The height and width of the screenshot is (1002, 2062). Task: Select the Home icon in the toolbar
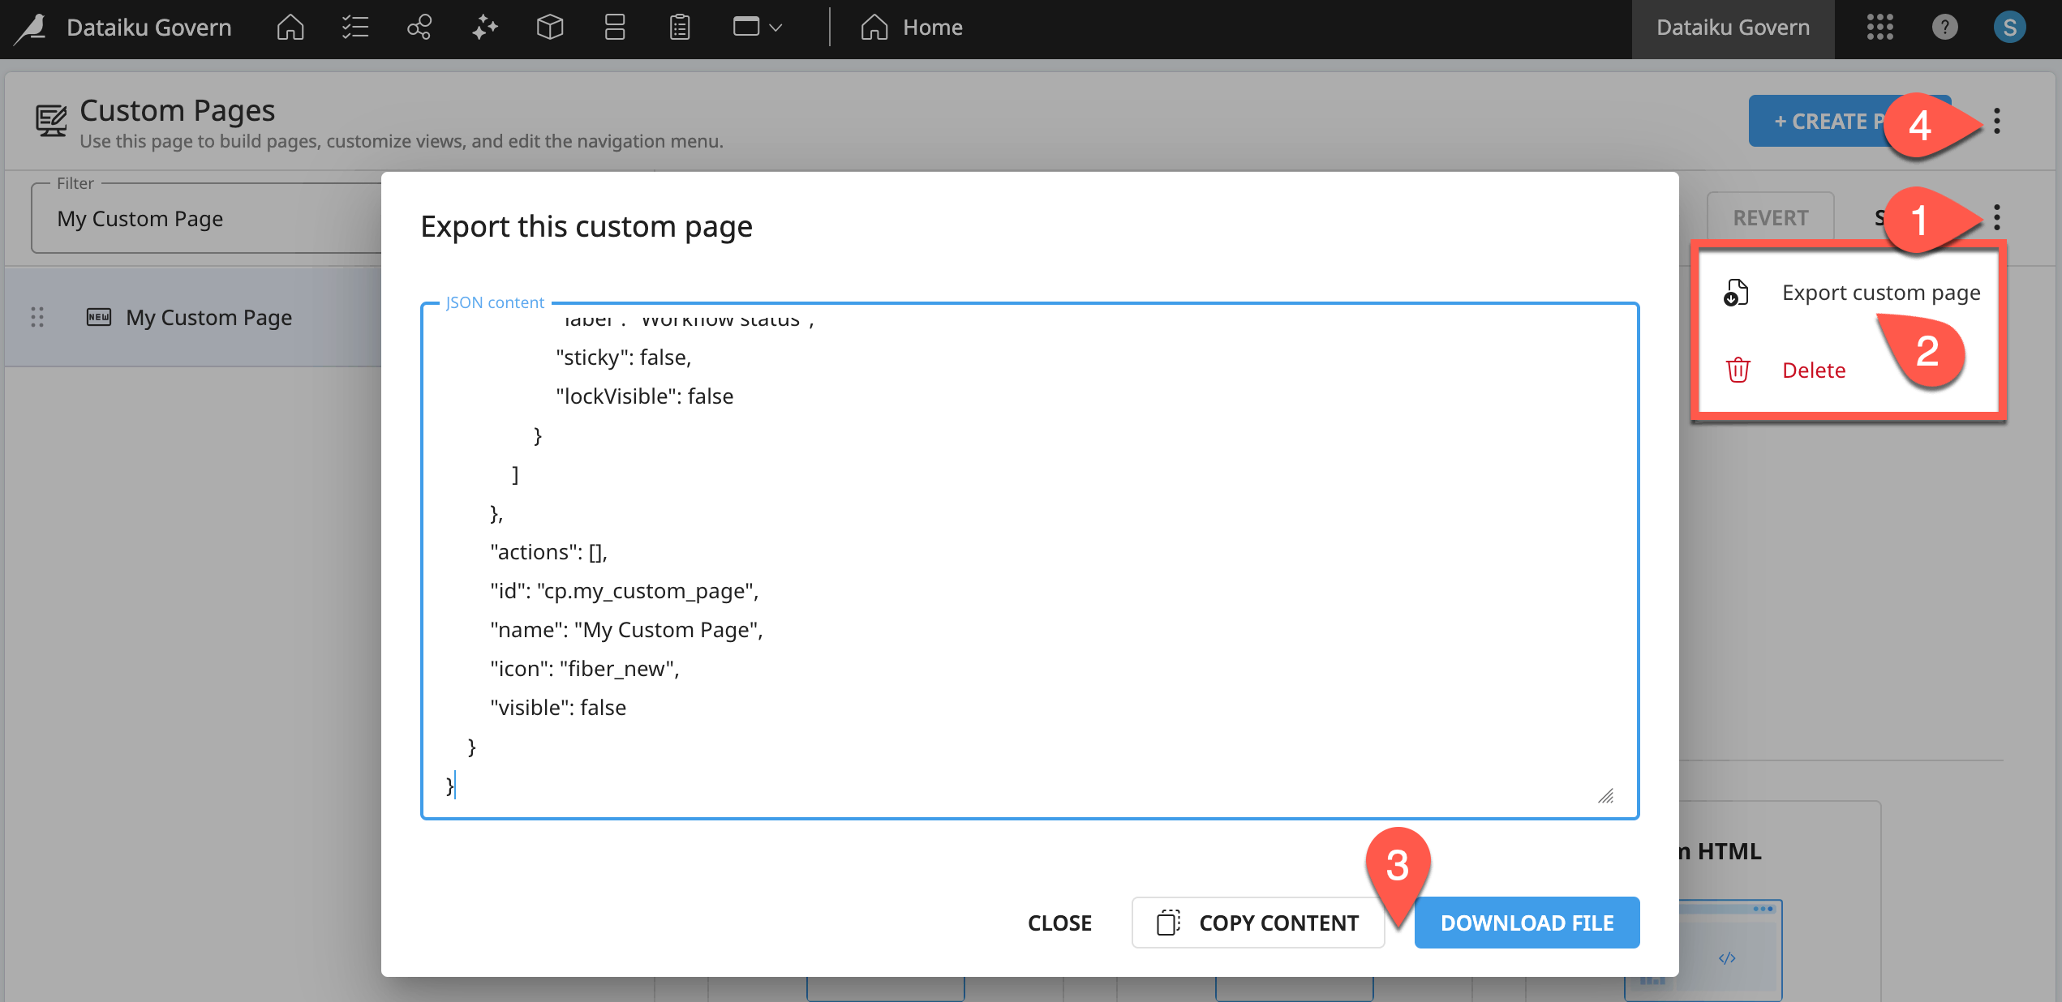coord(290,27)
